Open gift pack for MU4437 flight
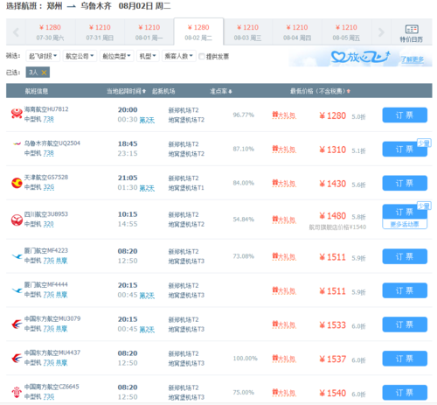 click(284, 359)
